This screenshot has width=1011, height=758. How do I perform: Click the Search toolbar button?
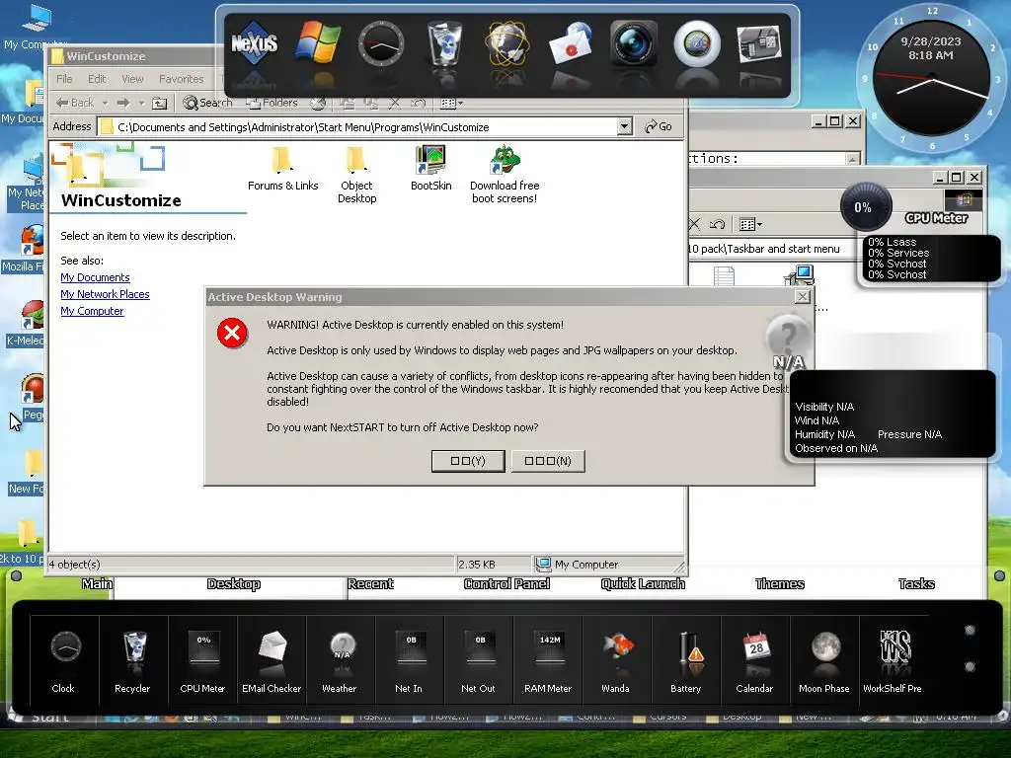(x=207, y=103)
